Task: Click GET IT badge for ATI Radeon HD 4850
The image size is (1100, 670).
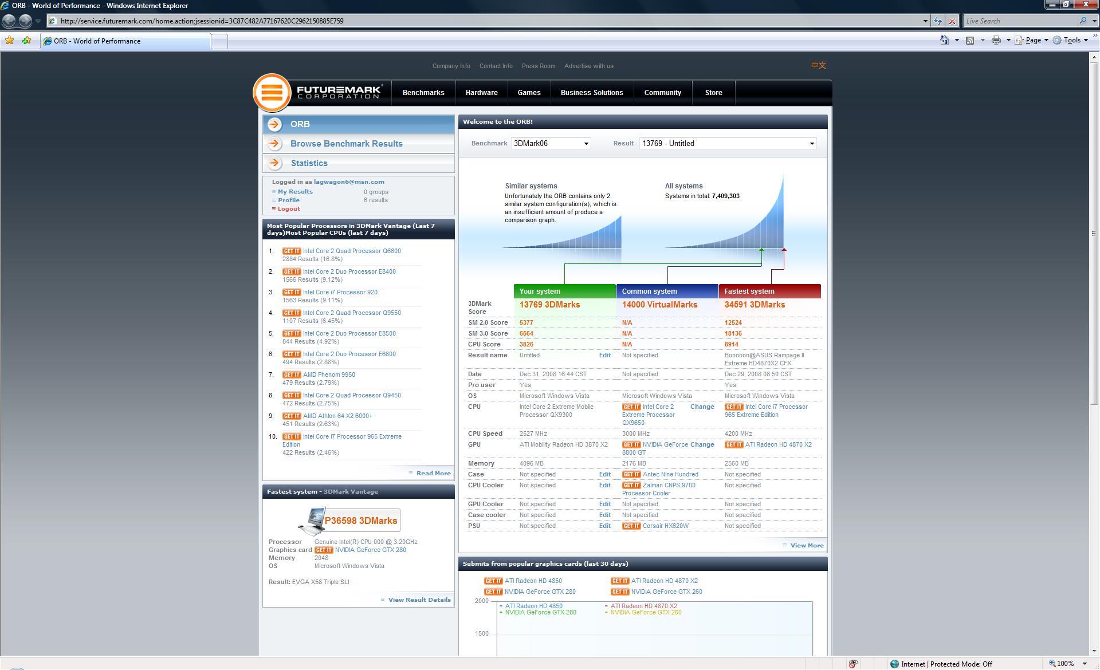Action: 493,581
